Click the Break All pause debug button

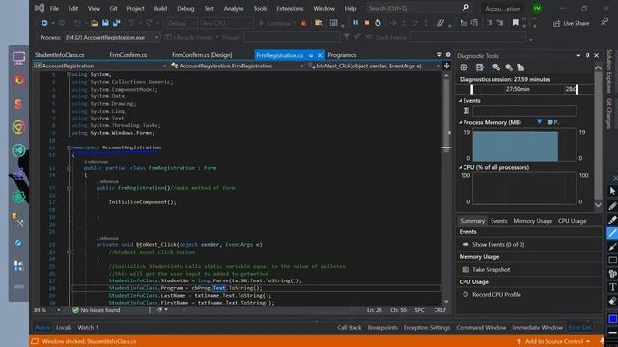(356, 23)
